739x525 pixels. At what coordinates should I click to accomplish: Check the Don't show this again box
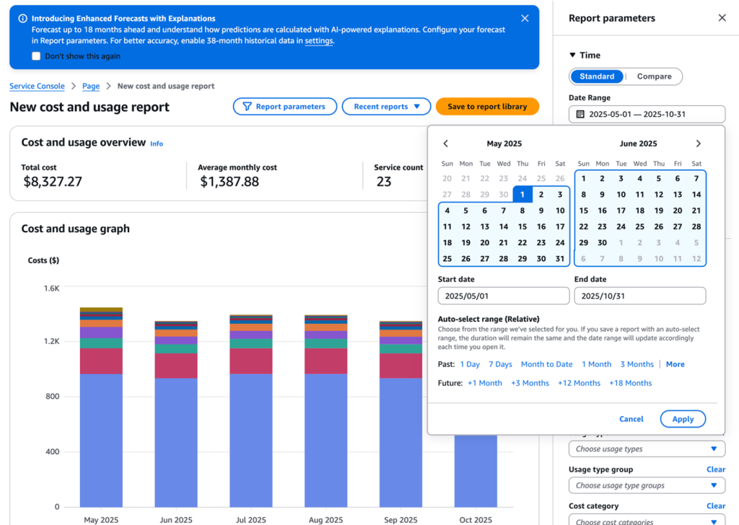click(x=36, y=56)
